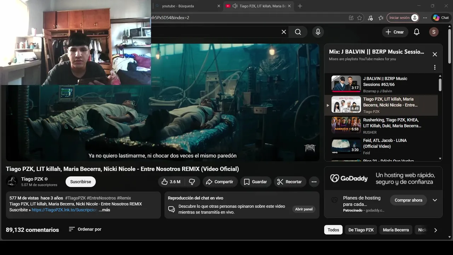Click the #EntreNosotros hashtag
The image size is (453, 255).
pos(101,198)
